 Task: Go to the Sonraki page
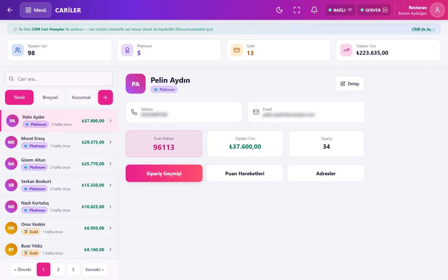[x=95, y=269]
